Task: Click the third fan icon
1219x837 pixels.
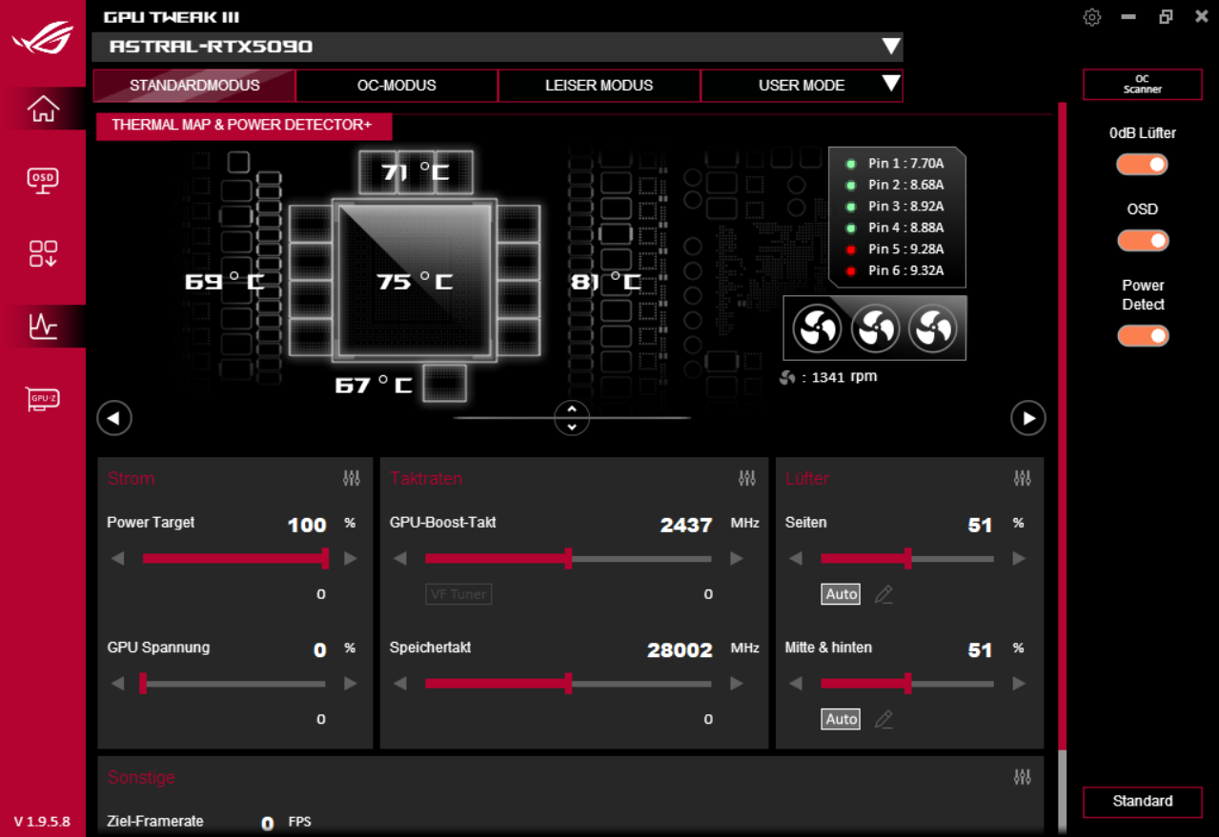Action: [933, 329]
